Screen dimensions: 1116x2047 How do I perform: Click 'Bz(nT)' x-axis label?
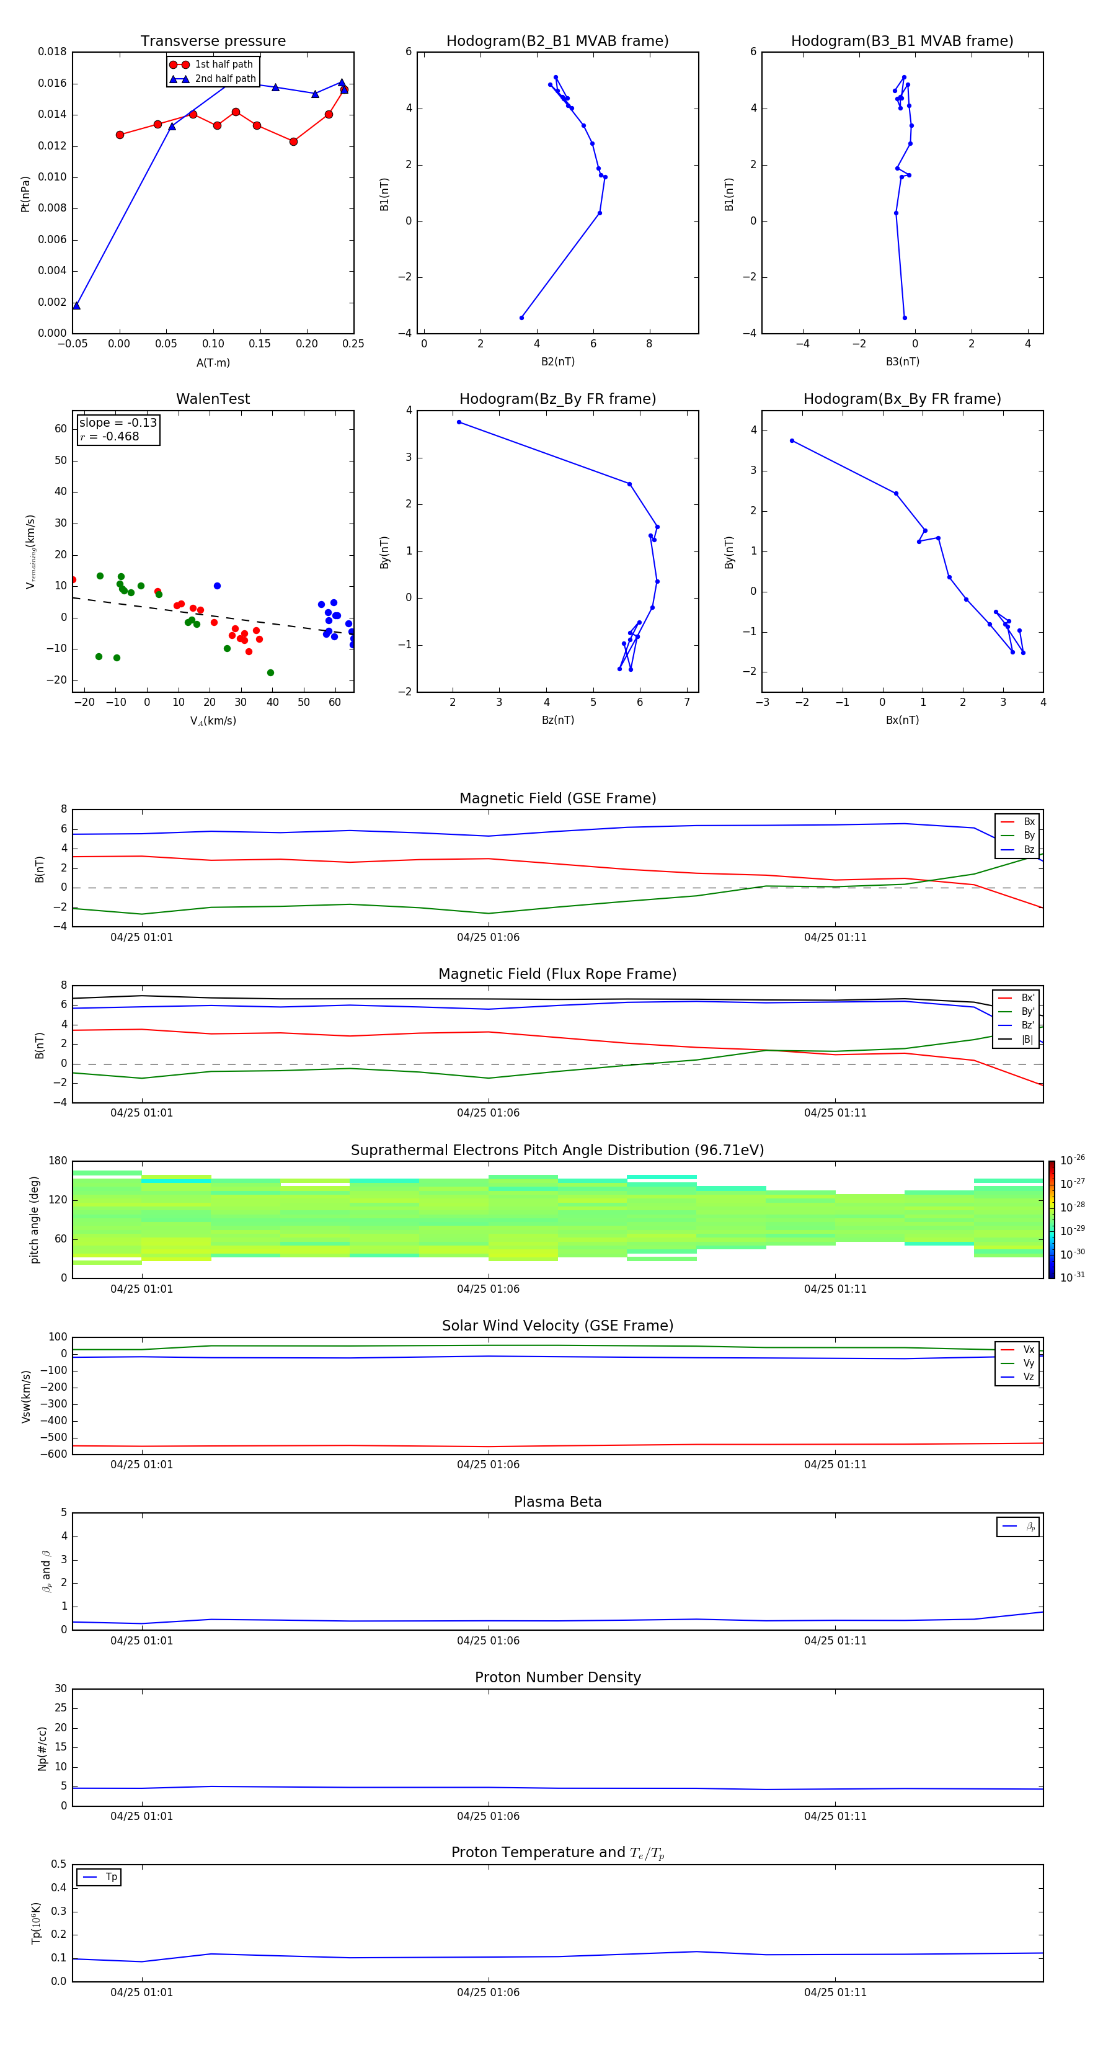557,720
